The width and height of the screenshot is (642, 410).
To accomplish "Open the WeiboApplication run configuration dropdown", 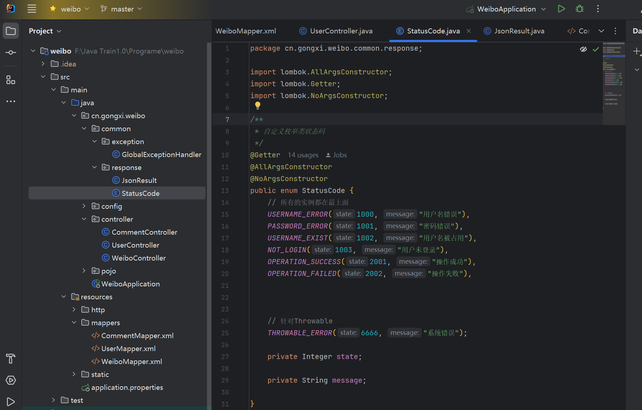I will [506, 9].
